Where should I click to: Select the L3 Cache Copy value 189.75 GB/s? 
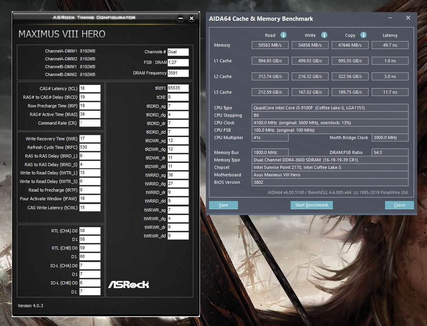pyautogui.click(x=350, y=92)
